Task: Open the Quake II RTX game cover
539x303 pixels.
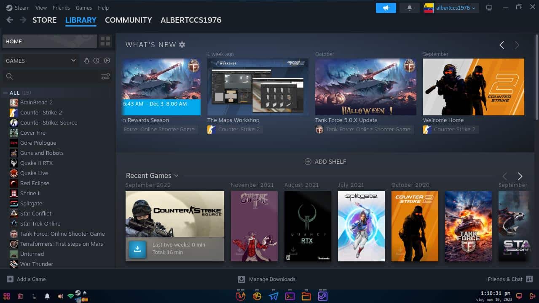Action: click(x=308, y=226)
